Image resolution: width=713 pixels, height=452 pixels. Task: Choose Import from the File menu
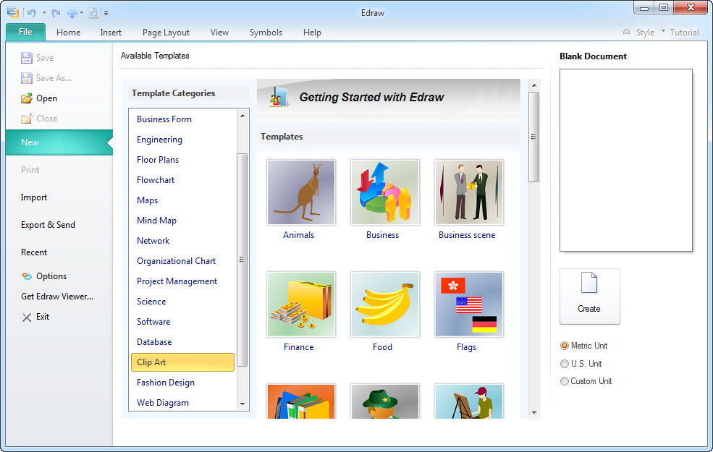33,197
